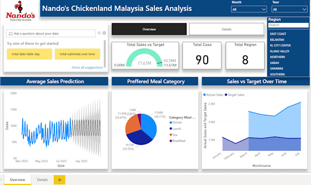
Task: Open the Month dropdown
Action: [x=249, y=9]
